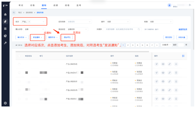Switch to the 问卷 tab
The image size is (196, 117).
coord(67,5)
